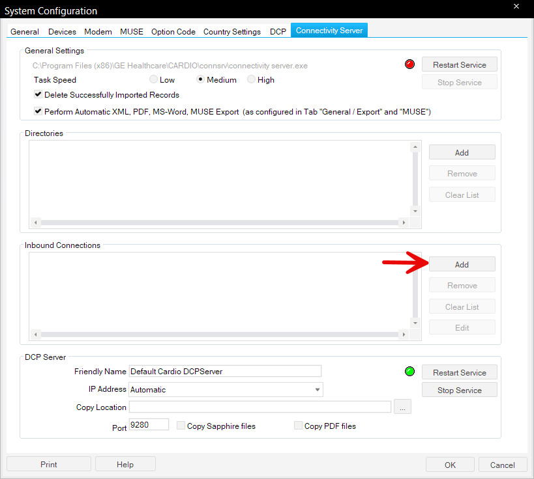Open the IP Address dropdown
This screenshot has width=534, height=479.
click(x=318, y=390)
